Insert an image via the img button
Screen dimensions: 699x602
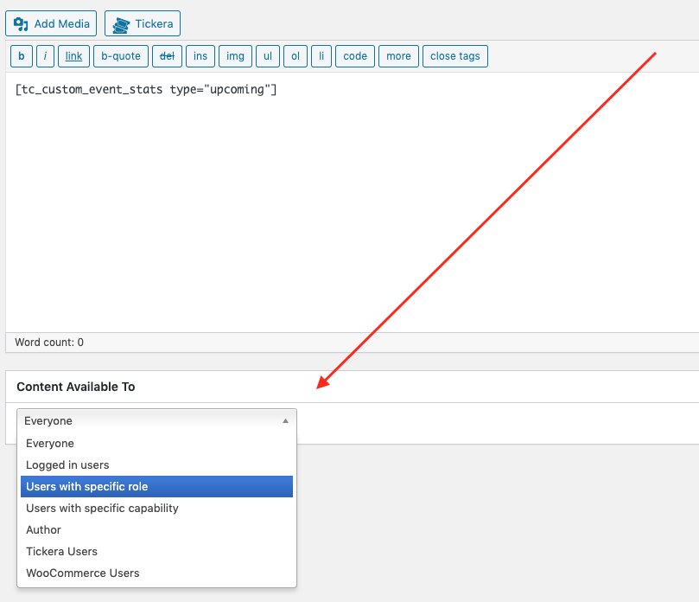tap(235, 56)
